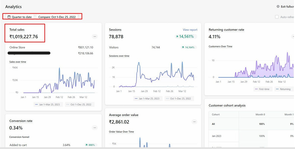Toggle Oct 1–Dec 25, 2022 legend under Sales chart
Image resolution: width=295 pixels, height=149 pixels.
tap(80, 104)
